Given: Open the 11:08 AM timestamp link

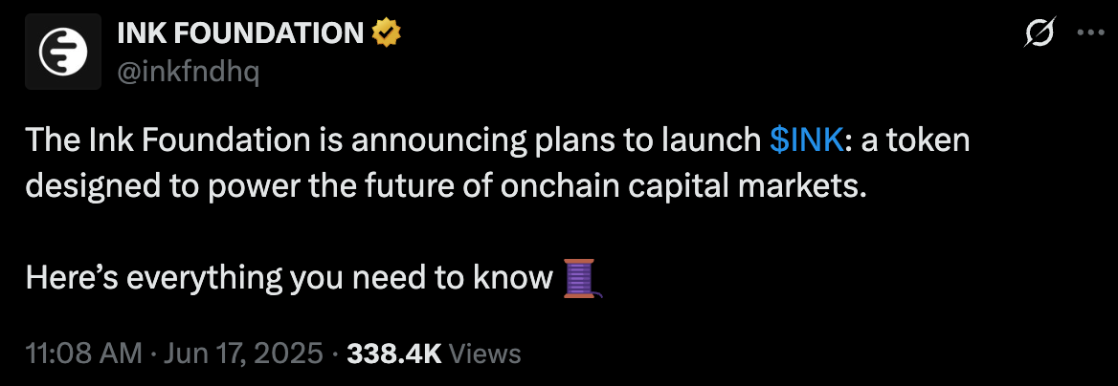Looking at the screenshot, I should (84, 354).
